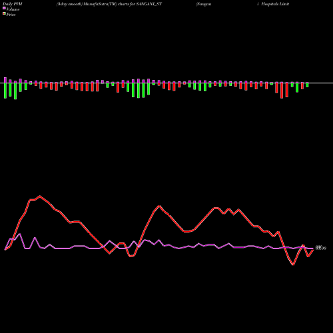Click the 'Hospitals Limit' heading text

pos(275,4)
